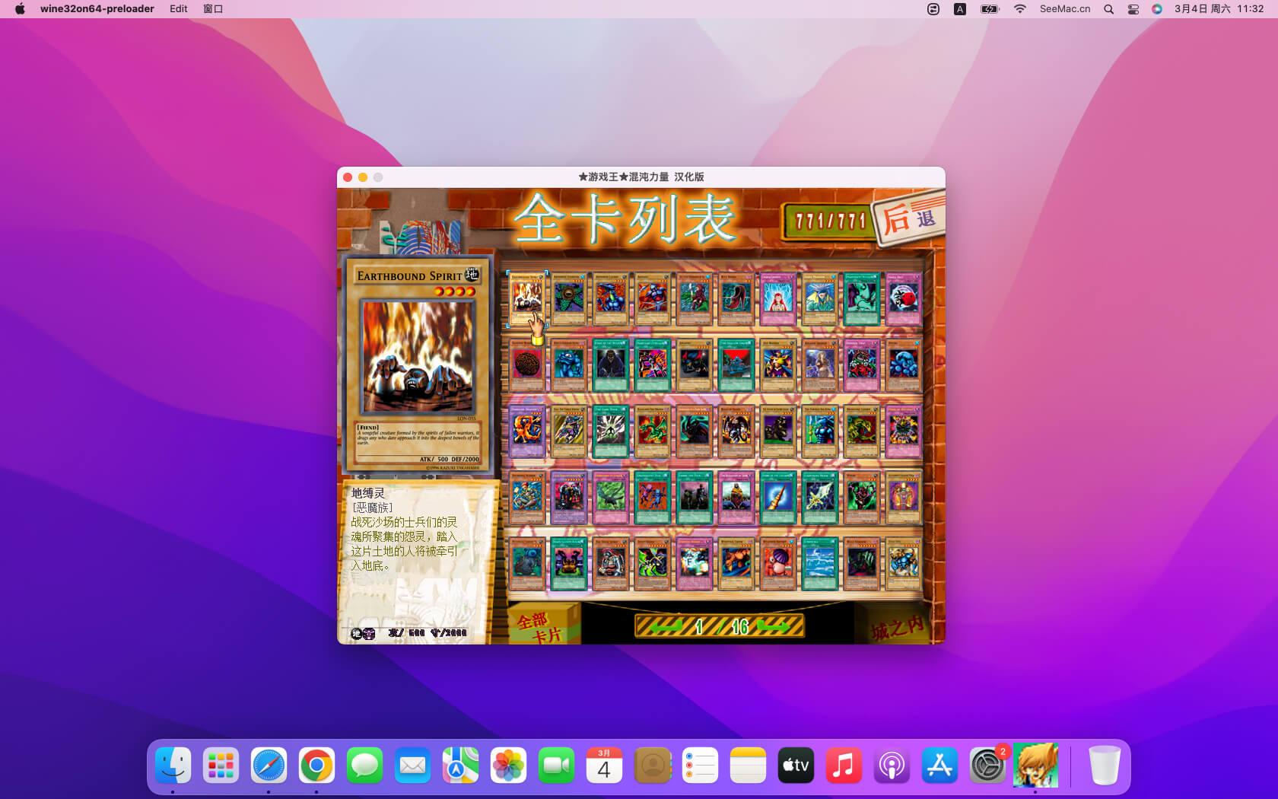The width and height of the screenshot is (1278, 799).
Task: Open Spotlight search in menu bar
Action: pyautogui.click(x=1108, y=8)
